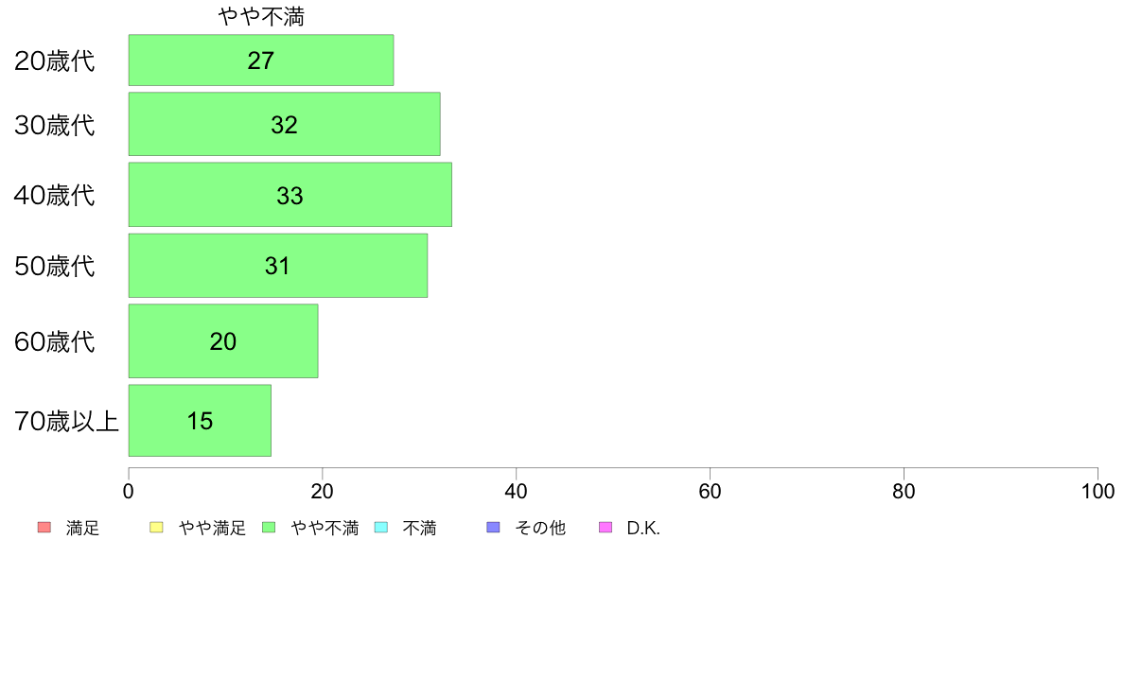Click the D.K. legend text
Image resolution: width=1124 pixels, height=696 pixels.
tap(643, 529)
